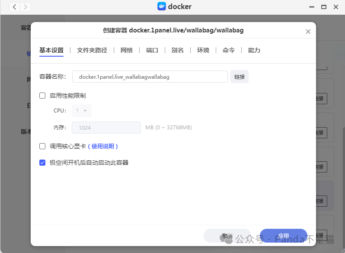Screen dimensions: 345x253
Task: Go to the 环境 tab
Action: pos(203,51)
